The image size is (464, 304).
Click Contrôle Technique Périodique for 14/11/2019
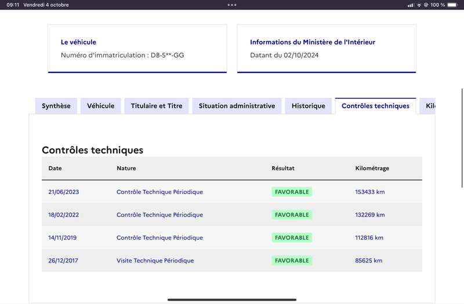tap(160, 237)
